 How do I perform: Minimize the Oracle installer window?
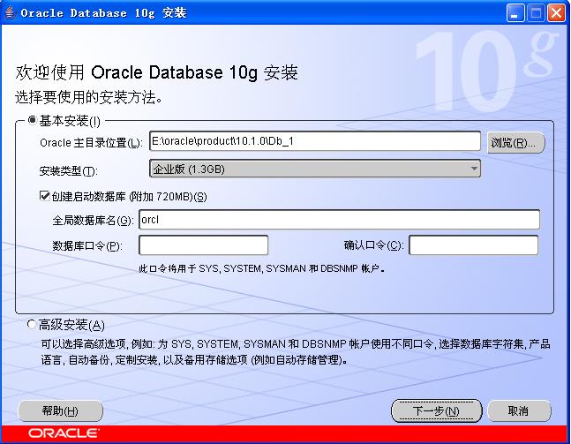515,13
